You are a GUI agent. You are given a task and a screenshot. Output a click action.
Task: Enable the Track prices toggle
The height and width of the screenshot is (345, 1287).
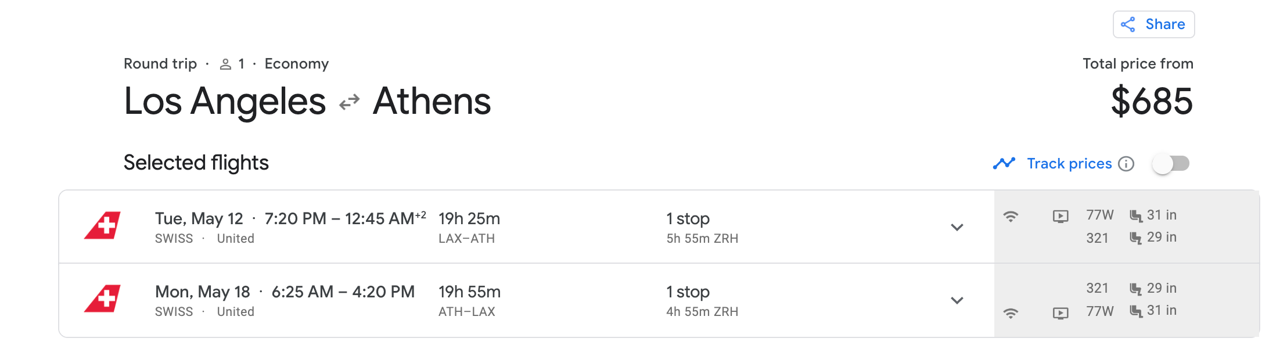[1170, 164]
